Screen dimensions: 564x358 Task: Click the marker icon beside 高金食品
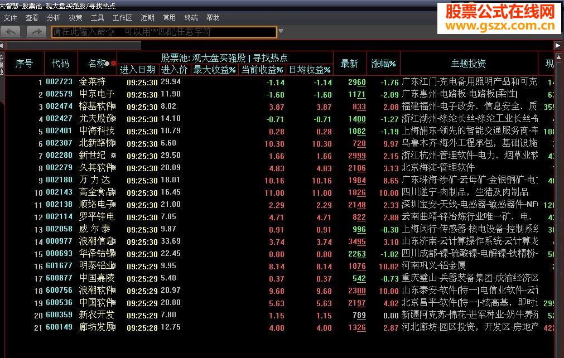(114, 192)
